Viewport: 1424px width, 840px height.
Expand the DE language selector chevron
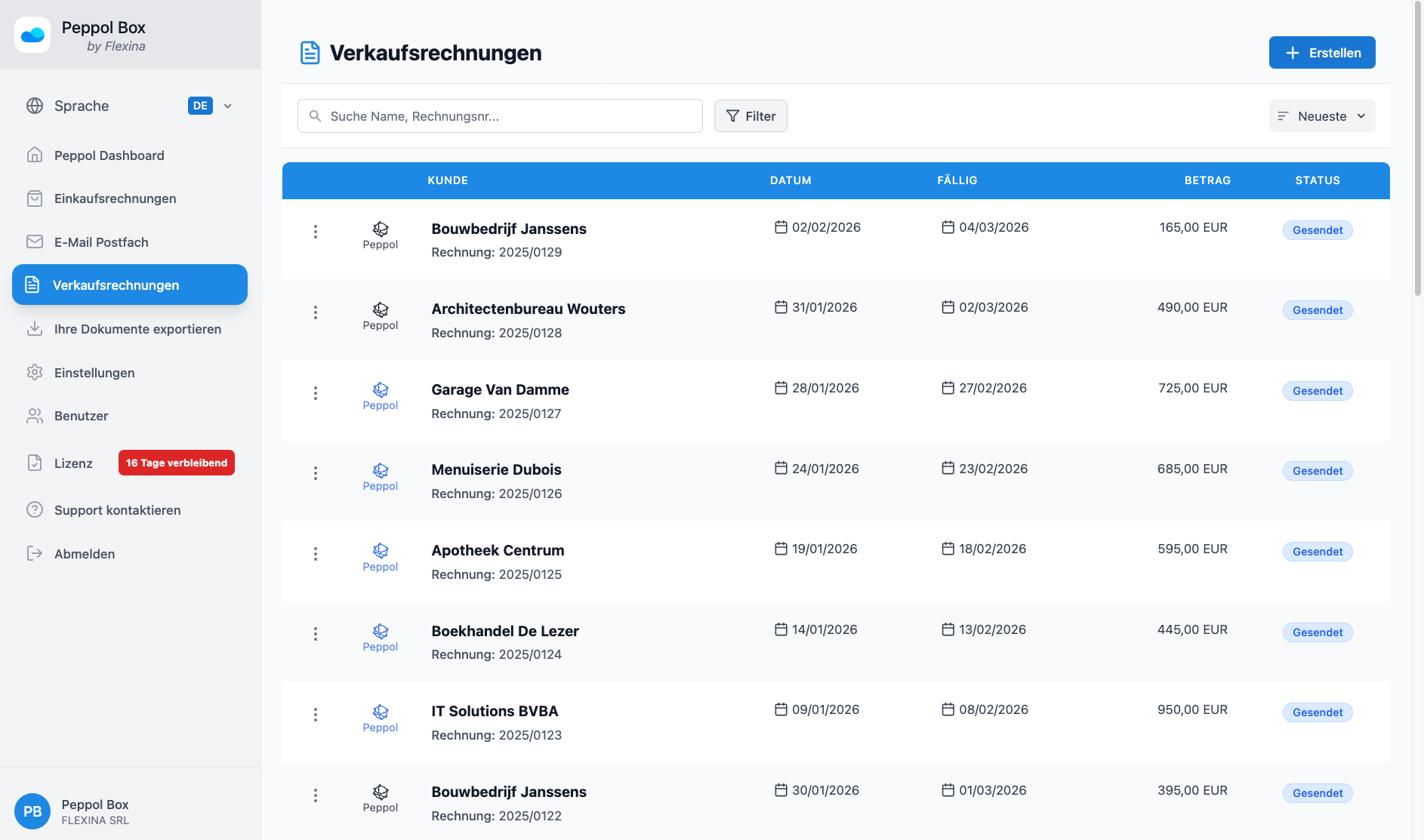[x=227, y=106]
